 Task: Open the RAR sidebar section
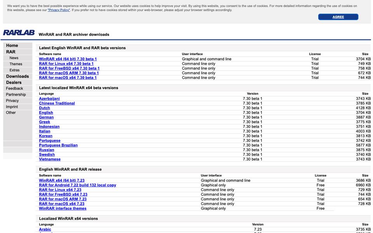tap(11, 52)
